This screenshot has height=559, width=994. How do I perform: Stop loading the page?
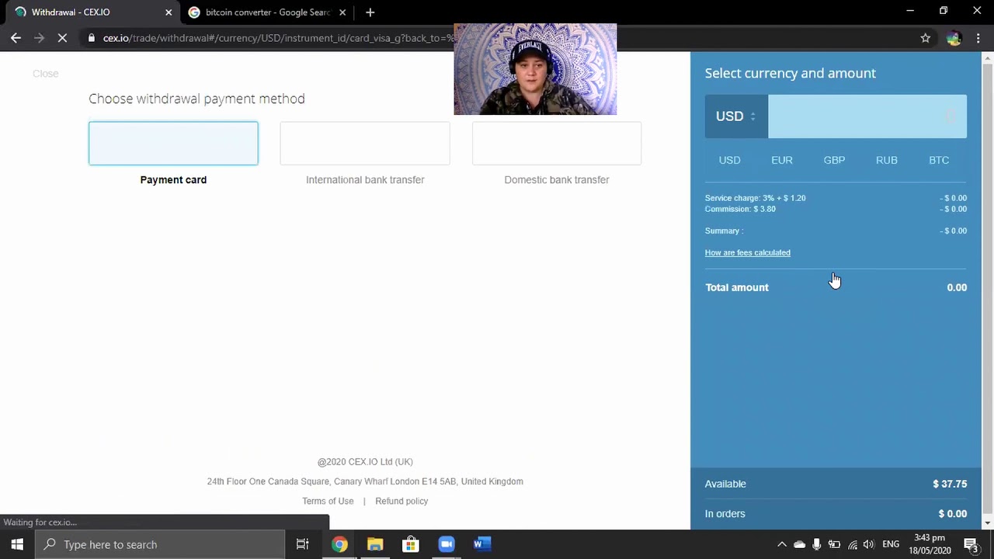pos(63,38)
